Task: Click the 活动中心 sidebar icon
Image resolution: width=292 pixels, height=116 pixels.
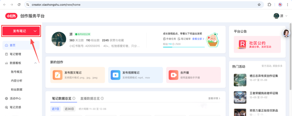Action: click(6, 99)
